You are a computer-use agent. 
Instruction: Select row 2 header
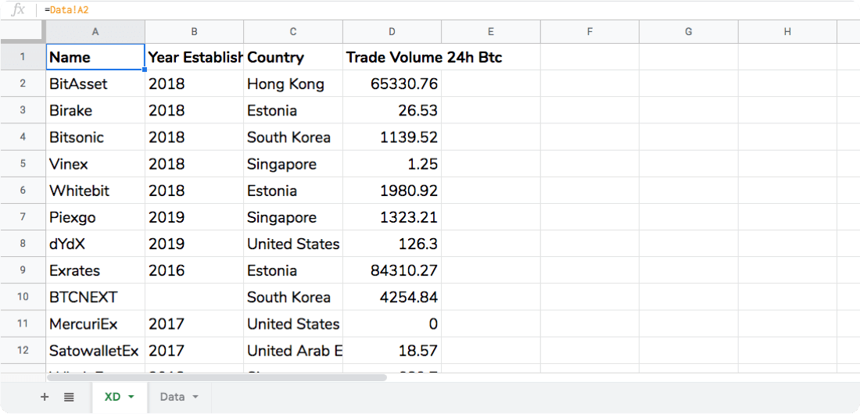[23, 84]
